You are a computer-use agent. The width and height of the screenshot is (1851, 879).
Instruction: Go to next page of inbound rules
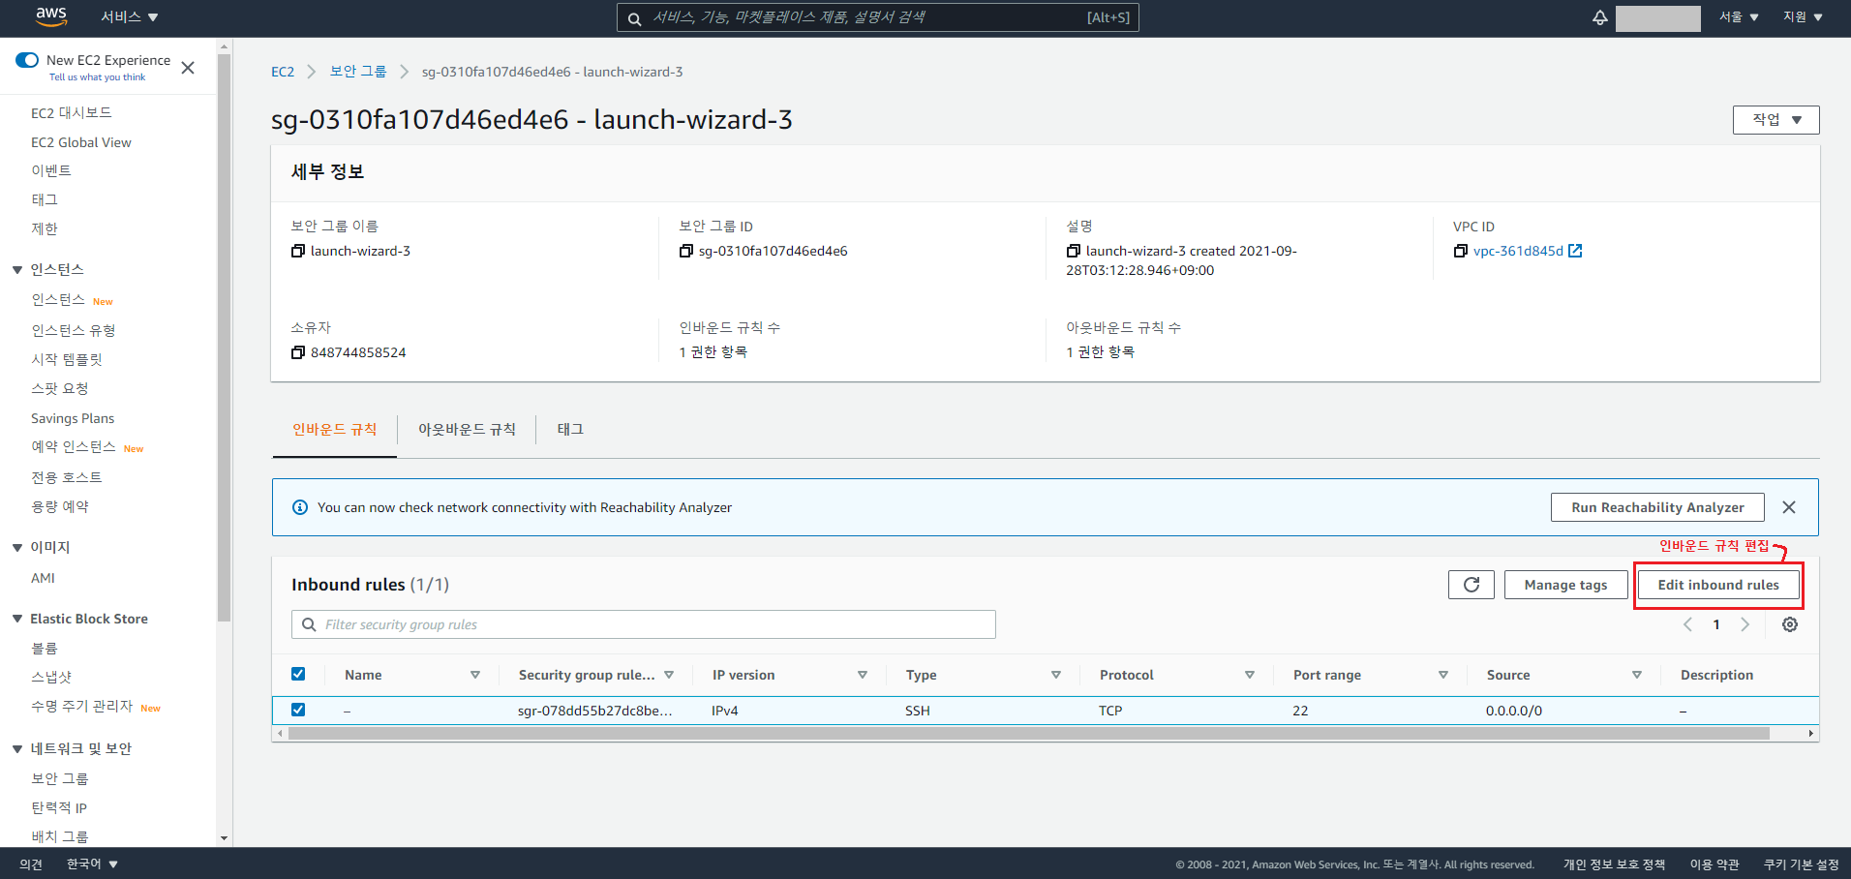[x=1745, y=624]
